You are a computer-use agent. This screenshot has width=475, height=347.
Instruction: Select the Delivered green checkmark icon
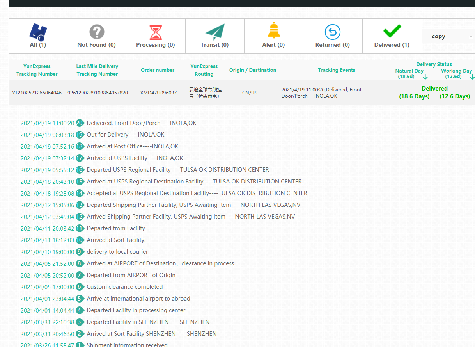(392, 31)
